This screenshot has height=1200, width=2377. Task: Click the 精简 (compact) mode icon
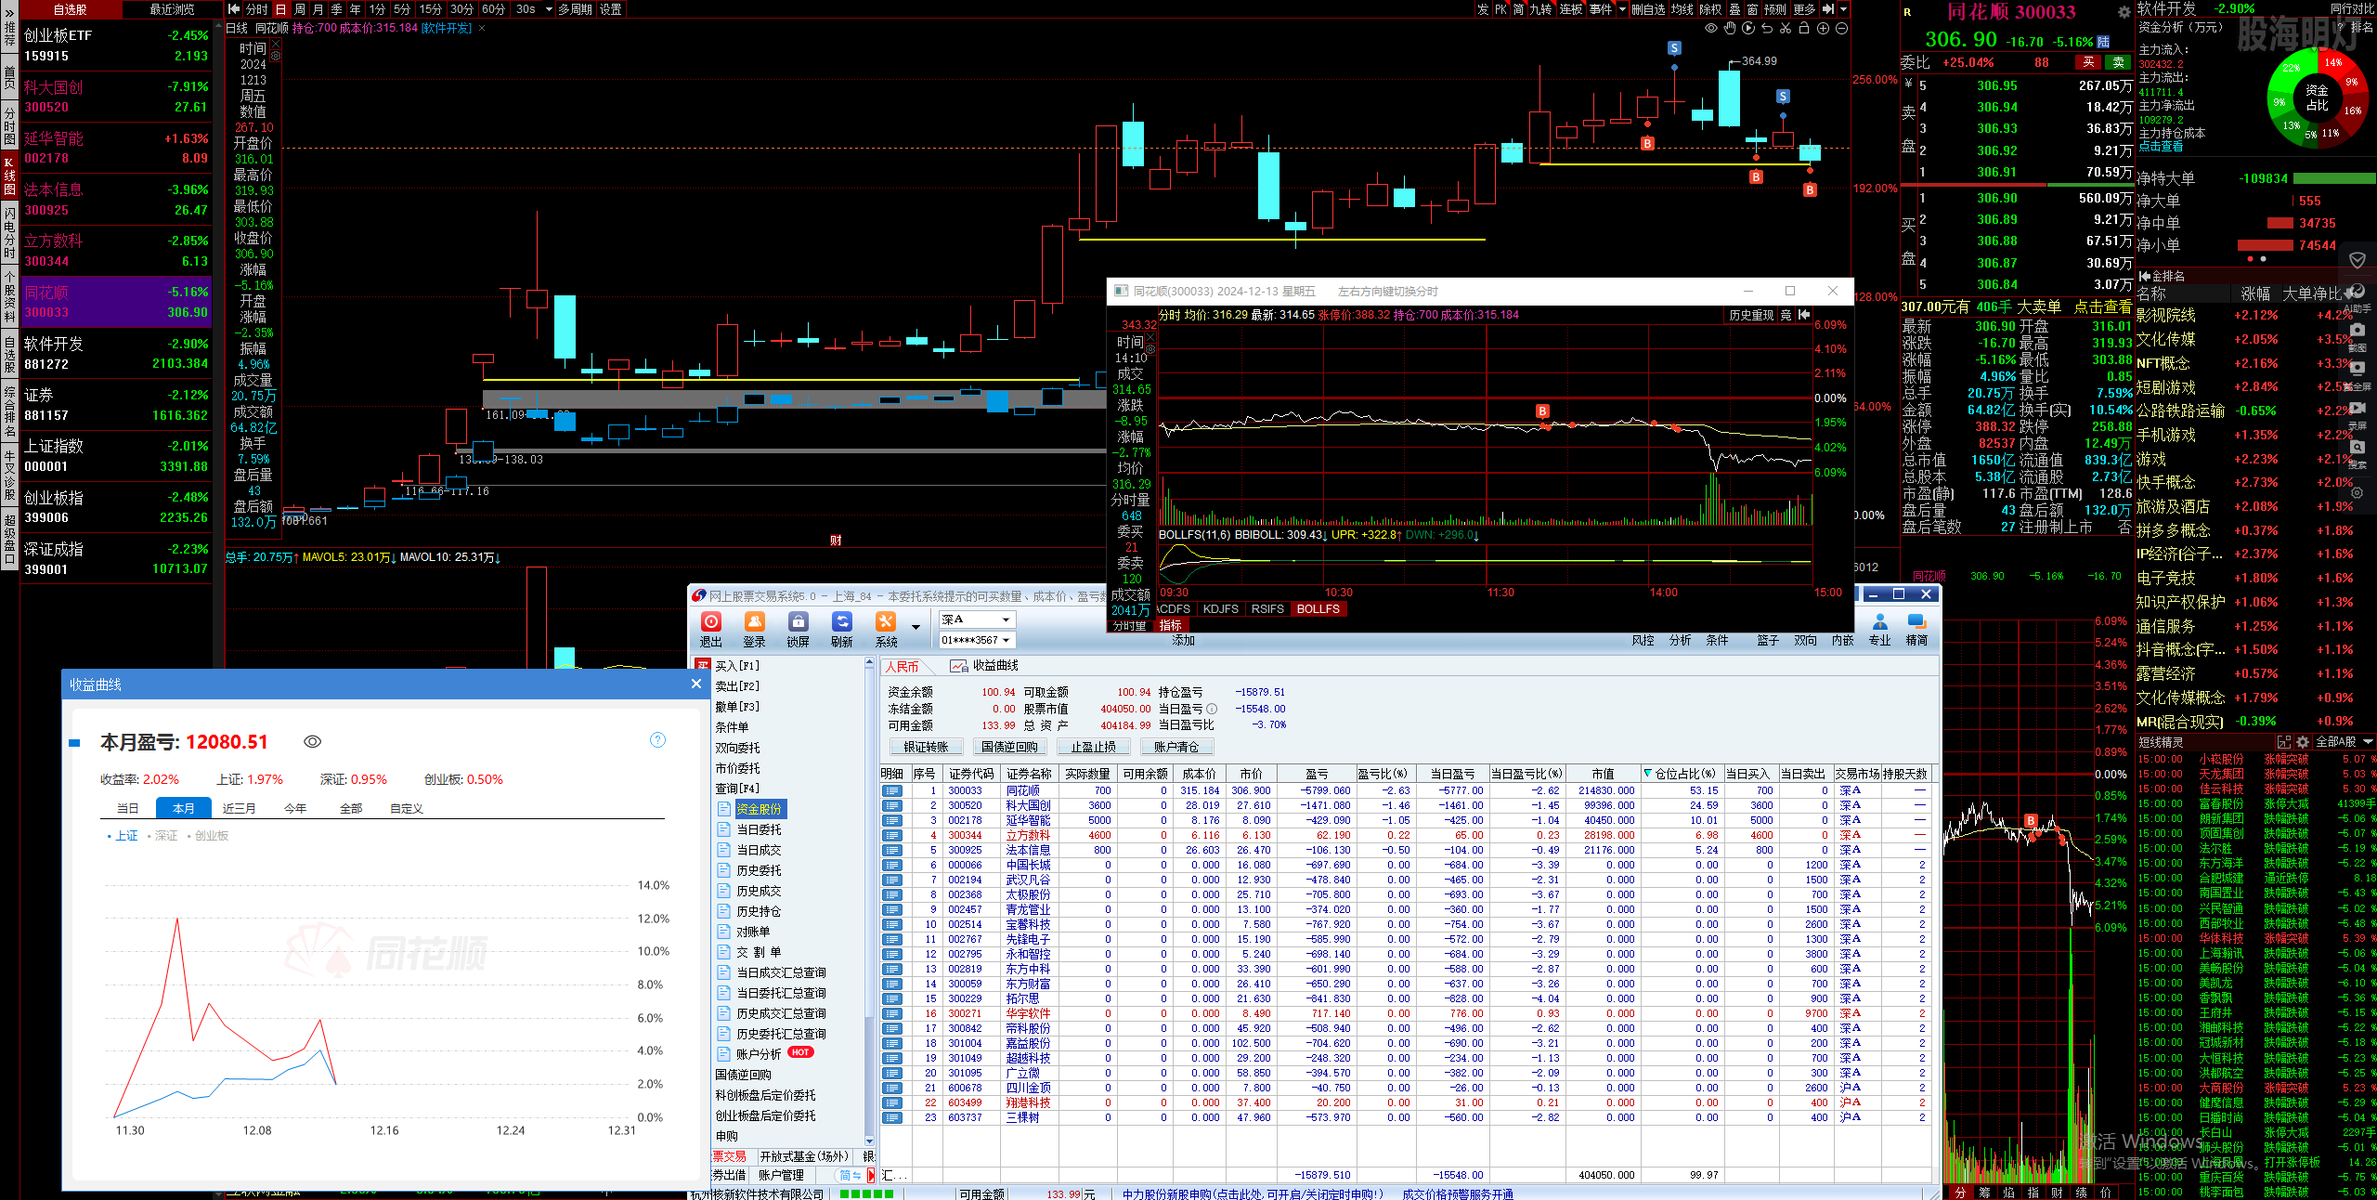point(1916,621)
